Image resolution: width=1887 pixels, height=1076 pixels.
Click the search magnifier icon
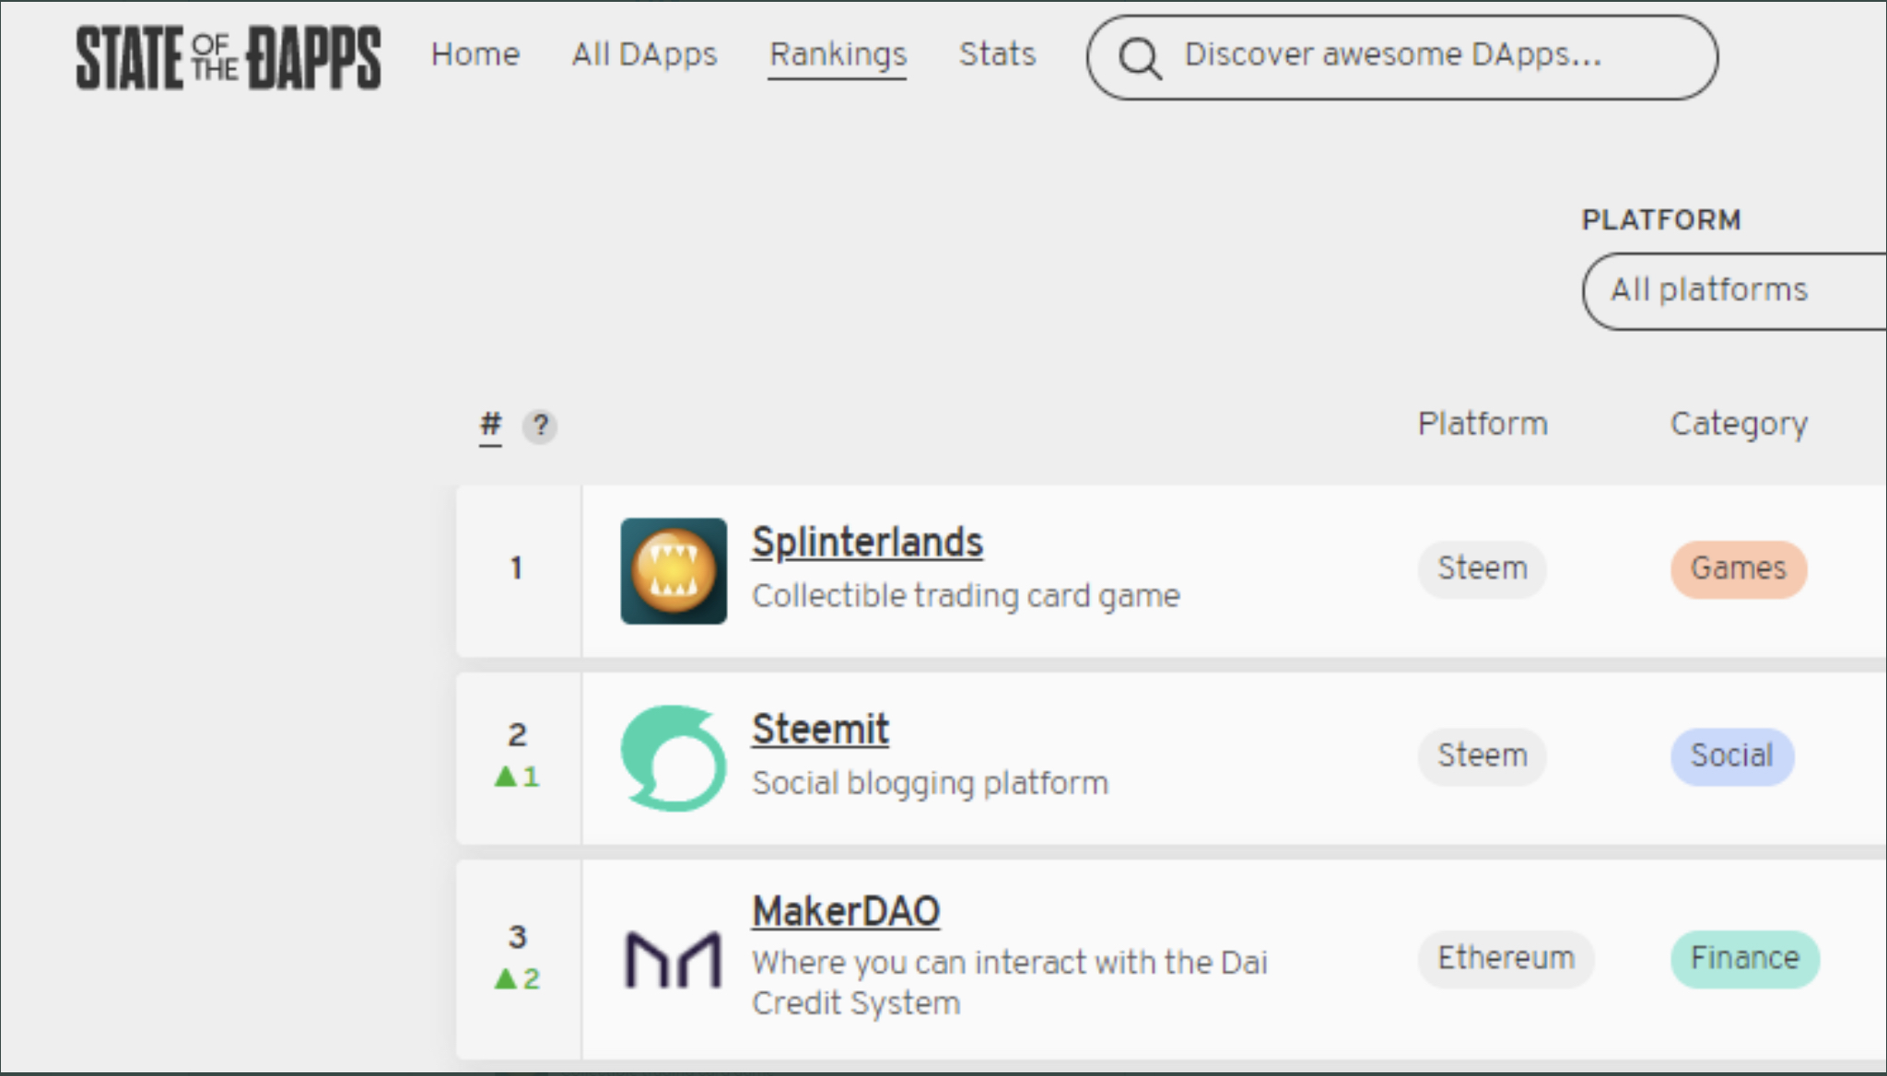click(1140, 58)
